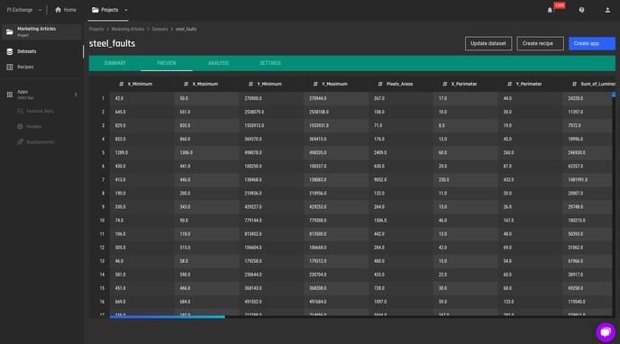Click the X_Perimeter column header
Screen dimensions: 620x344
(x=465, y=84)
